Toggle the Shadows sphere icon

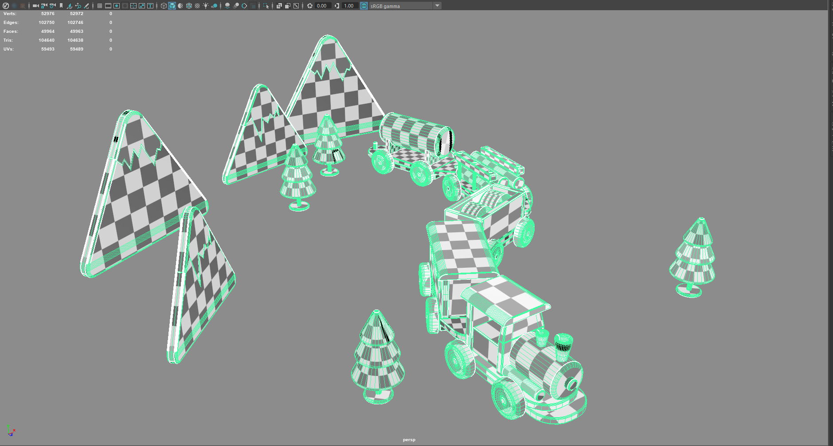(214, 6)
